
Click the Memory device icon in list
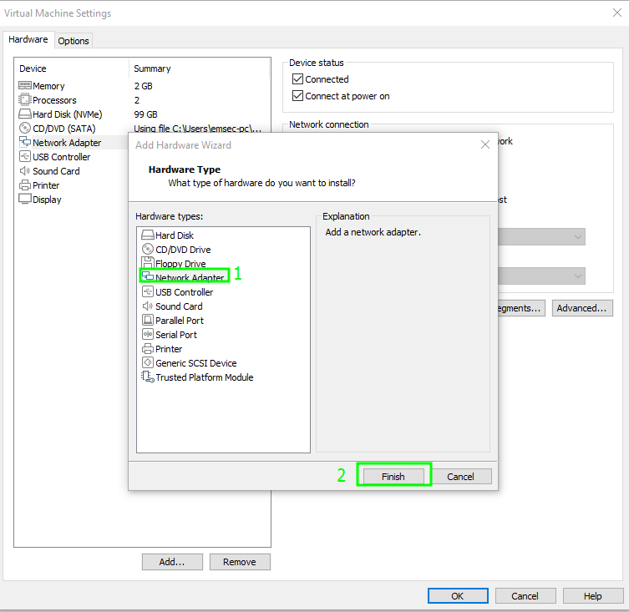point(25,86)
